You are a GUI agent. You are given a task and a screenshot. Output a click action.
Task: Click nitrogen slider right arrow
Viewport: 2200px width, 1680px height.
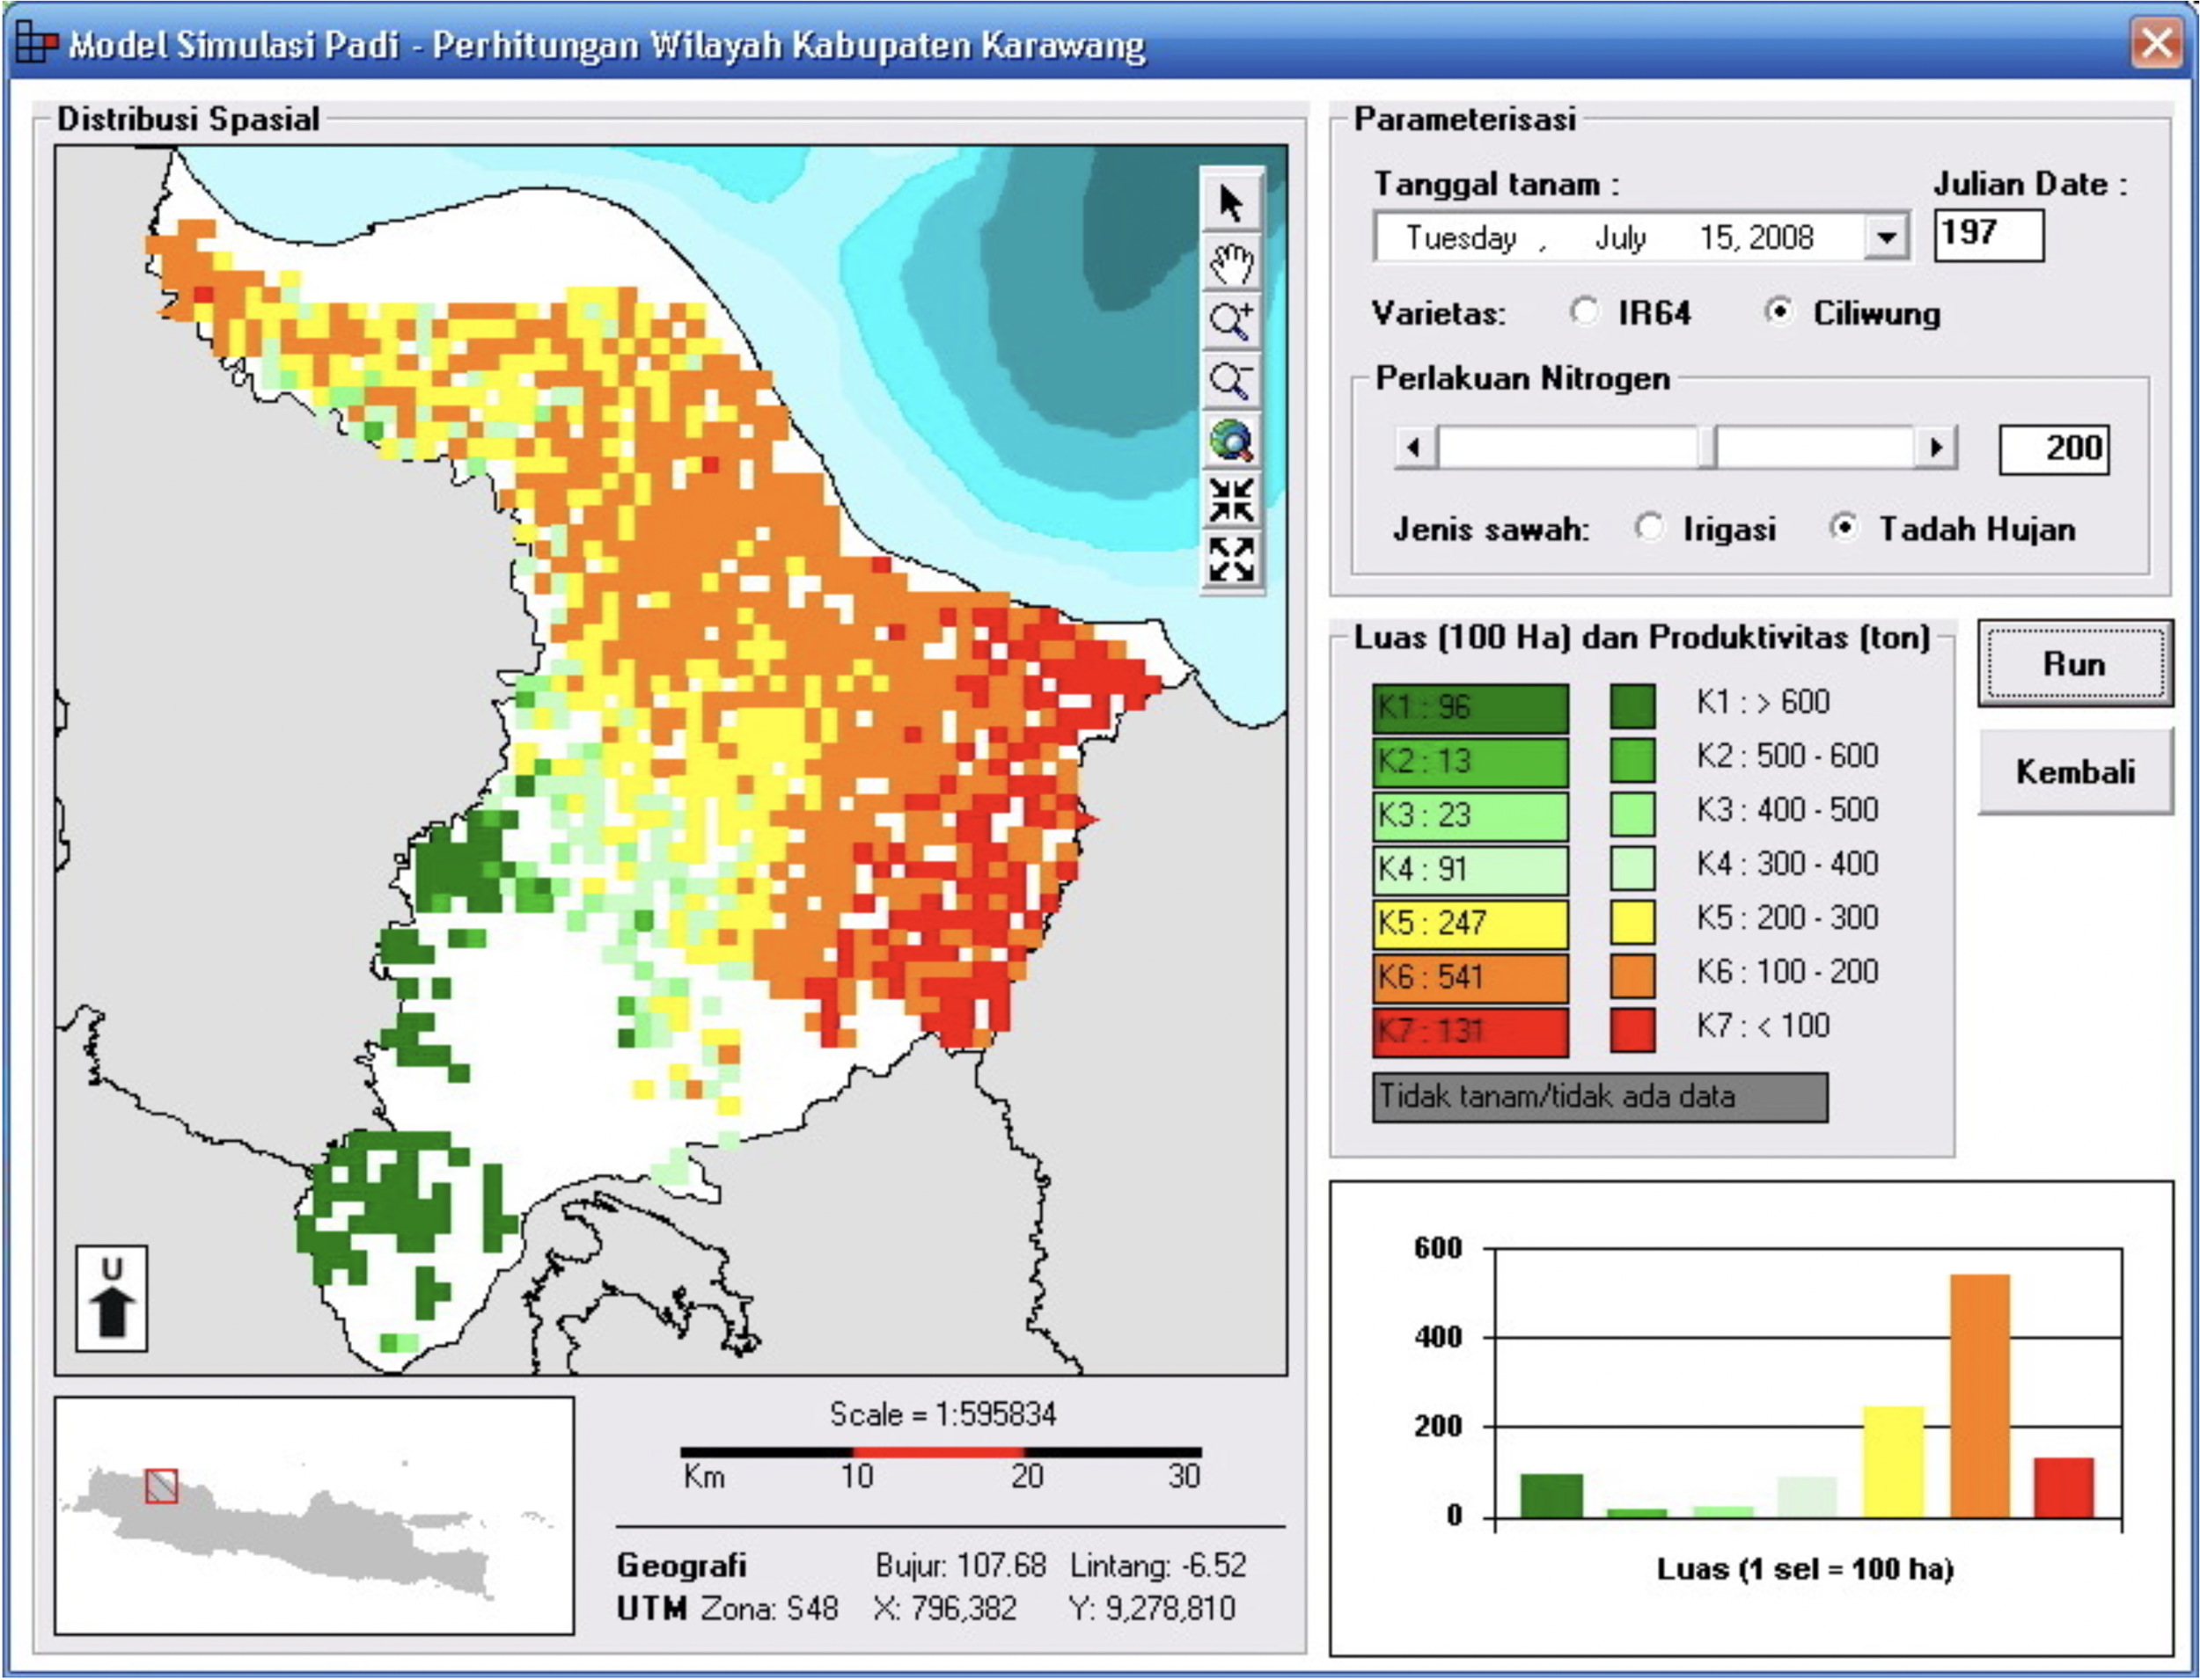pos(1936,447)
